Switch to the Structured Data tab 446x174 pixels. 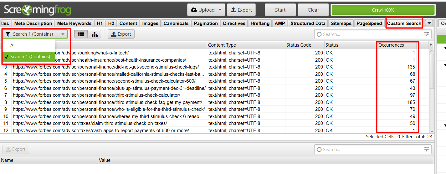[308, 23]
